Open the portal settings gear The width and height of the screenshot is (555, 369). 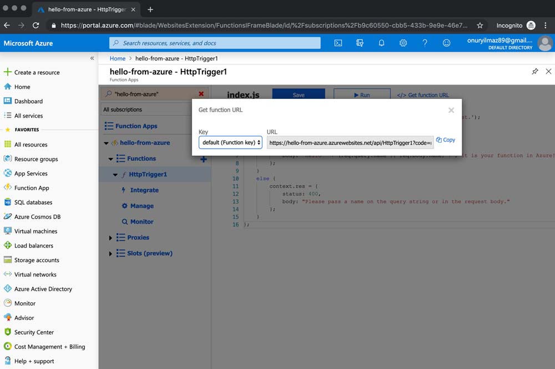coord(403,43)
